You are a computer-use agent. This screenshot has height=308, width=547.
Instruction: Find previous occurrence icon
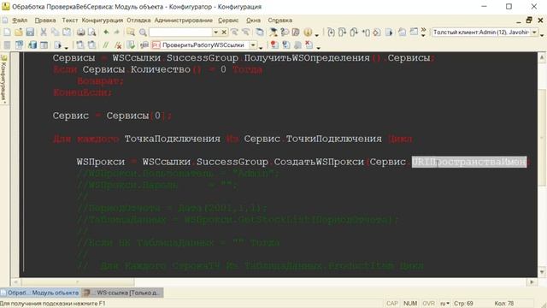coord(234,33)
